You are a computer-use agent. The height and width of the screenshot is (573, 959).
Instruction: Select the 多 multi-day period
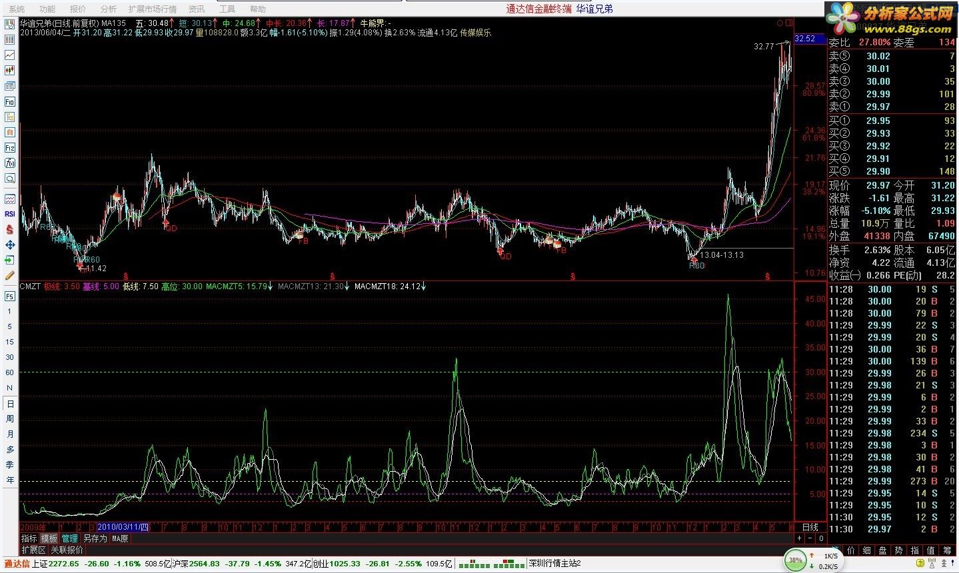(x=10, y=450)
